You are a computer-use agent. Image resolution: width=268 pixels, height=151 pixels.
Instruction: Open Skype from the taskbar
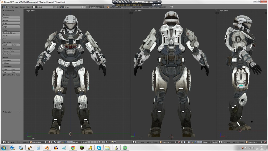pyautogui.click(x=99, y=148)
